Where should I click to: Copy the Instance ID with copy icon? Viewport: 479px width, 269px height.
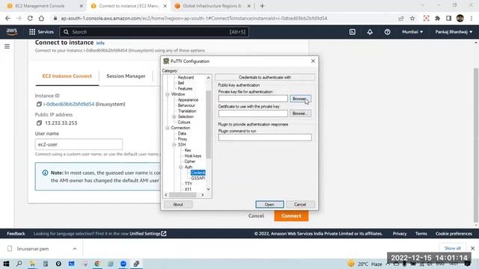39,105
